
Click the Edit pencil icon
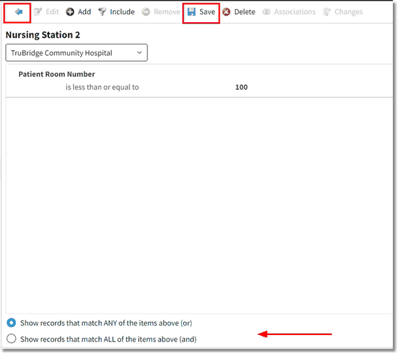(x=37, y=12)
